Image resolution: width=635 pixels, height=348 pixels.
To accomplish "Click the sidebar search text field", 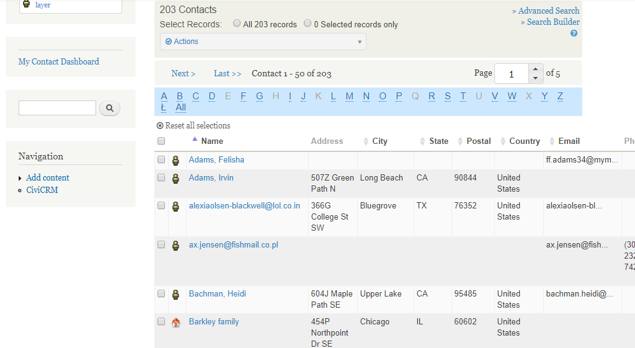I will tap(57, 109).
